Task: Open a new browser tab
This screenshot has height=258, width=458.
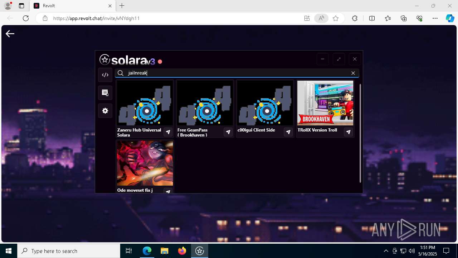Action: click(x=122, y=6)
